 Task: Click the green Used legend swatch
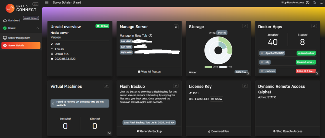pyautogui.click(x=208, y=67)
